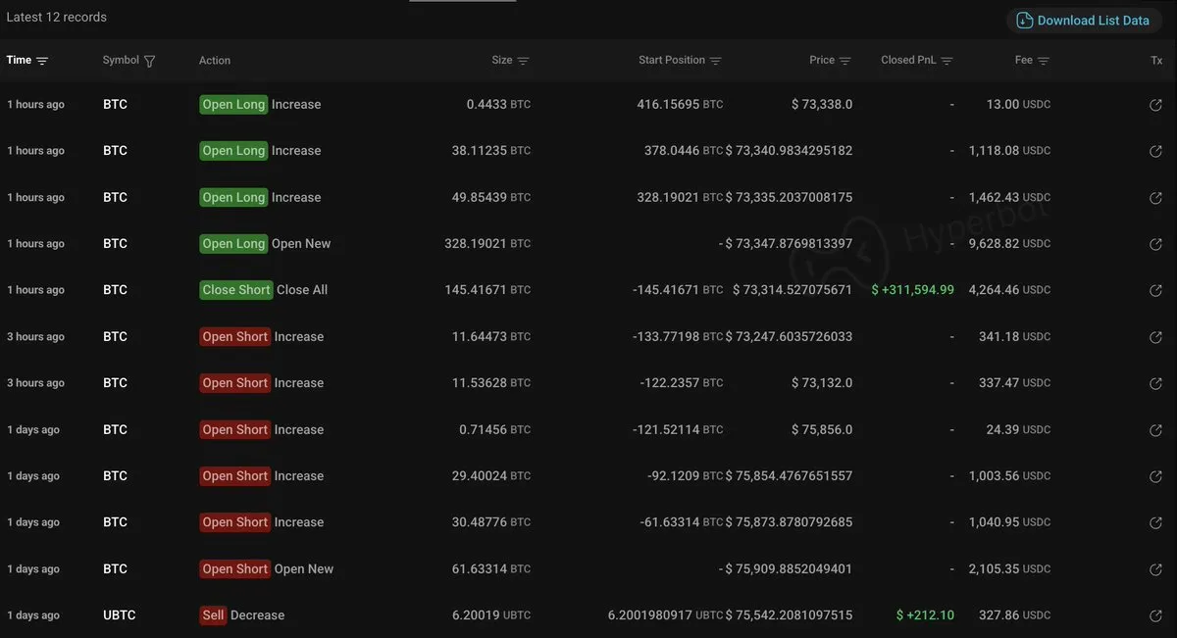Click size 145.41671 BTC in Close Short row
This screenshot has width=1177, height=638.
click(x=487, y=290)
